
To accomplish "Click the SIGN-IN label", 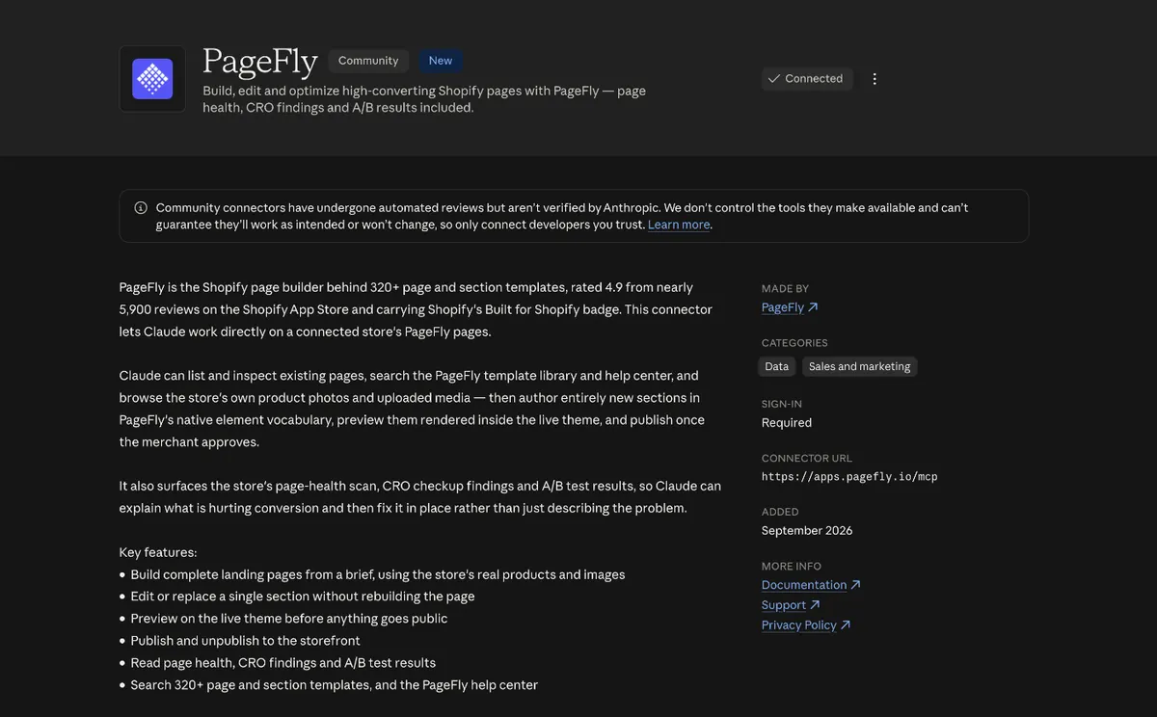I will [782, 405].
